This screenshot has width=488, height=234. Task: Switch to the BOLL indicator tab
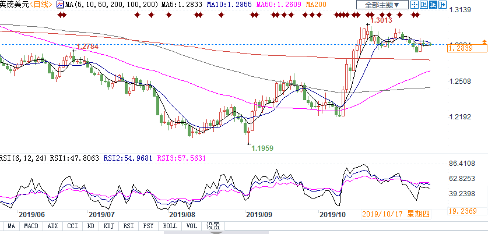(x=170, y=226)
